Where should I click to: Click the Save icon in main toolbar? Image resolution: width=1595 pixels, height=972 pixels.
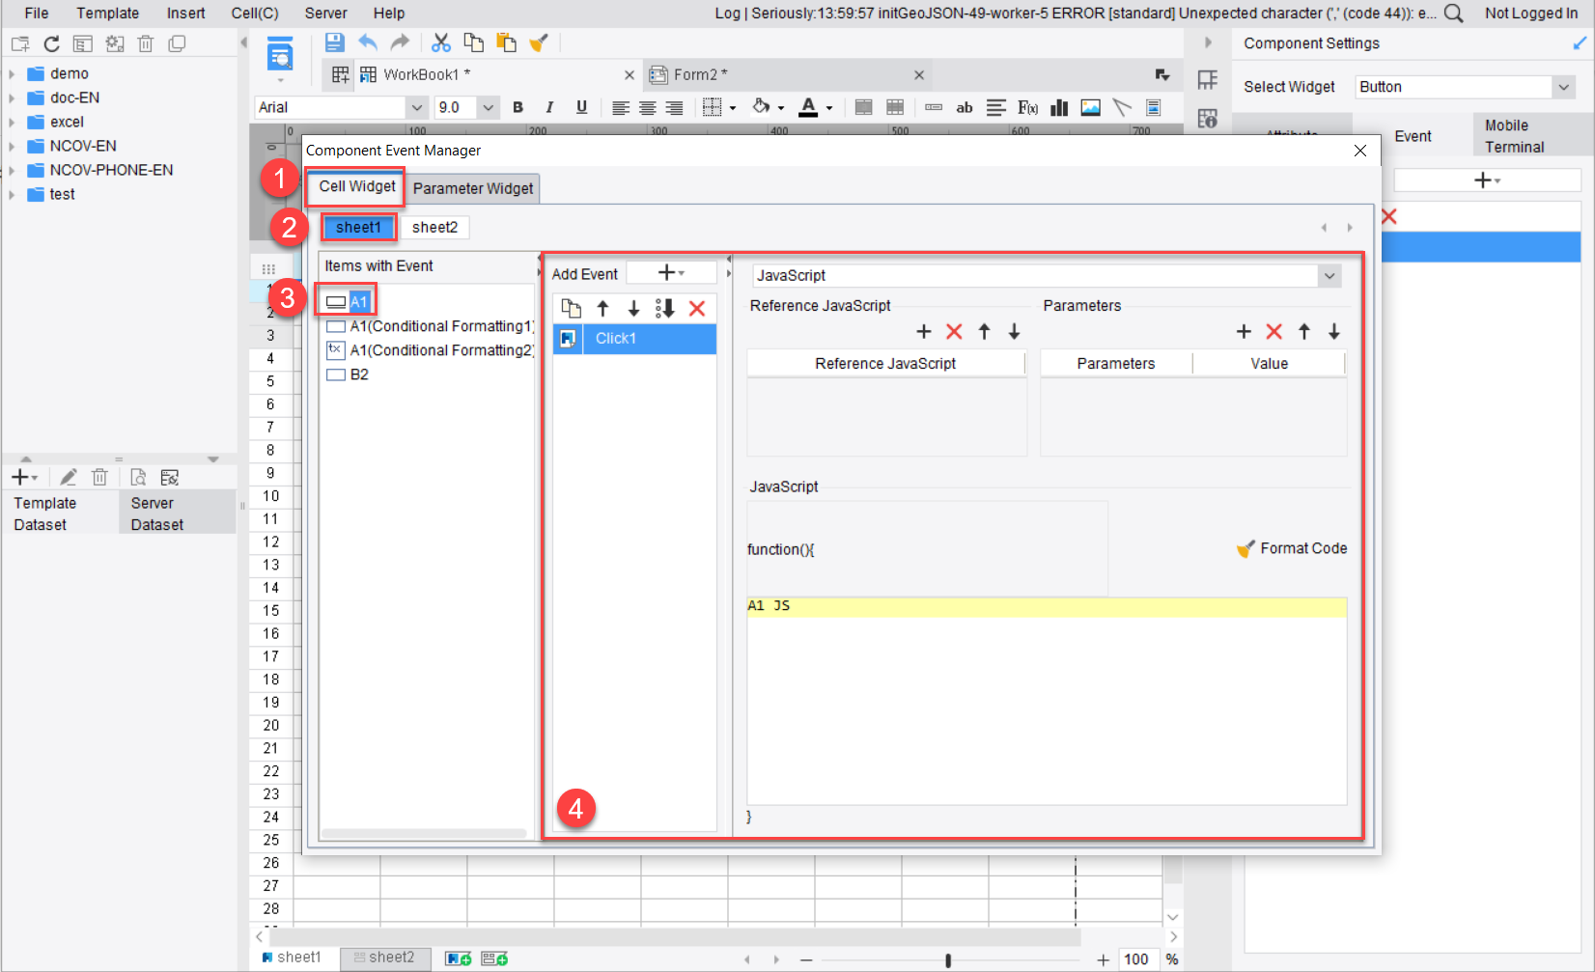pos(334,42)
